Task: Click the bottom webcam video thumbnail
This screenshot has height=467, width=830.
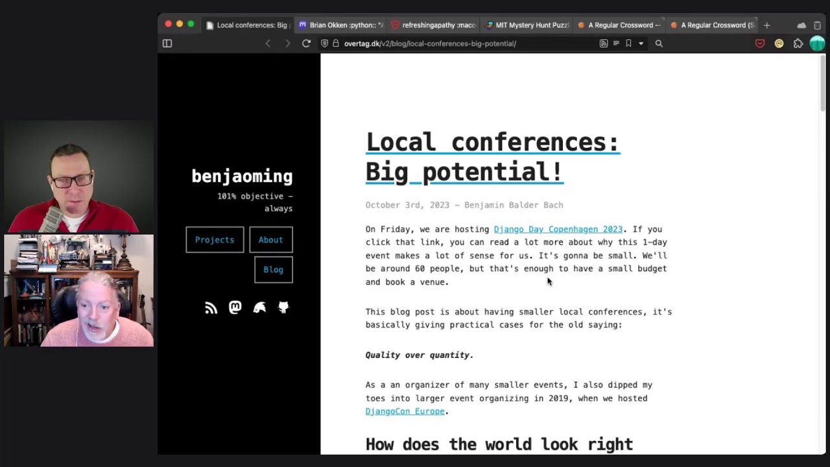Action: (x=79, y=291)
